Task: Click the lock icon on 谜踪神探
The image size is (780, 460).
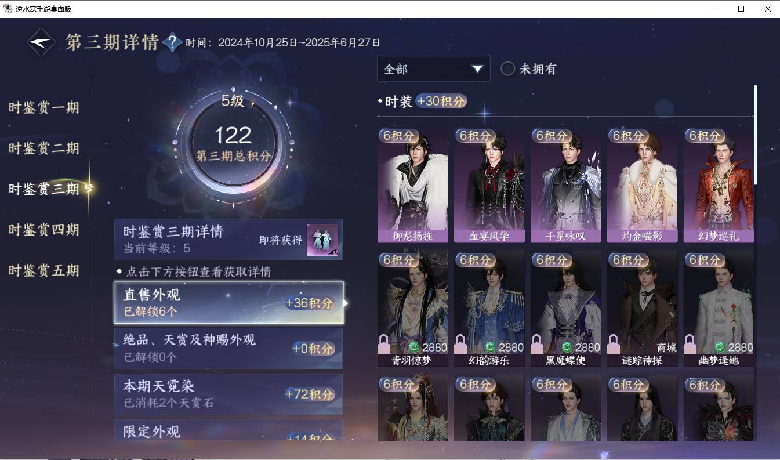Action: coord(614,343)
